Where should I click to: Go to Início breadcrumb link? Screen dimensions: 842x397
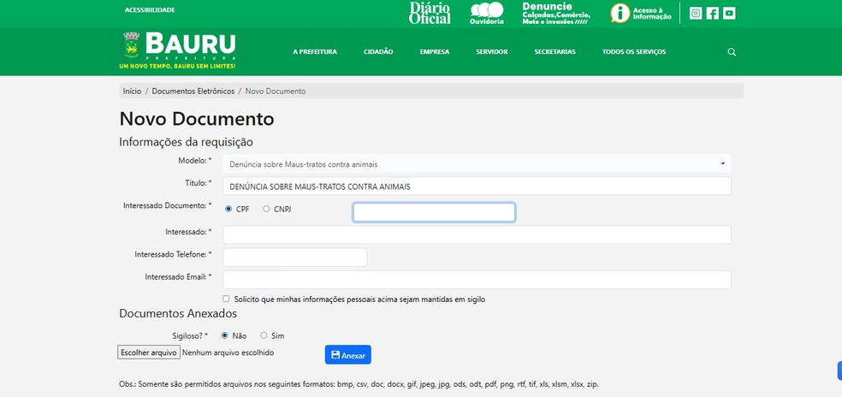(132, 92)
